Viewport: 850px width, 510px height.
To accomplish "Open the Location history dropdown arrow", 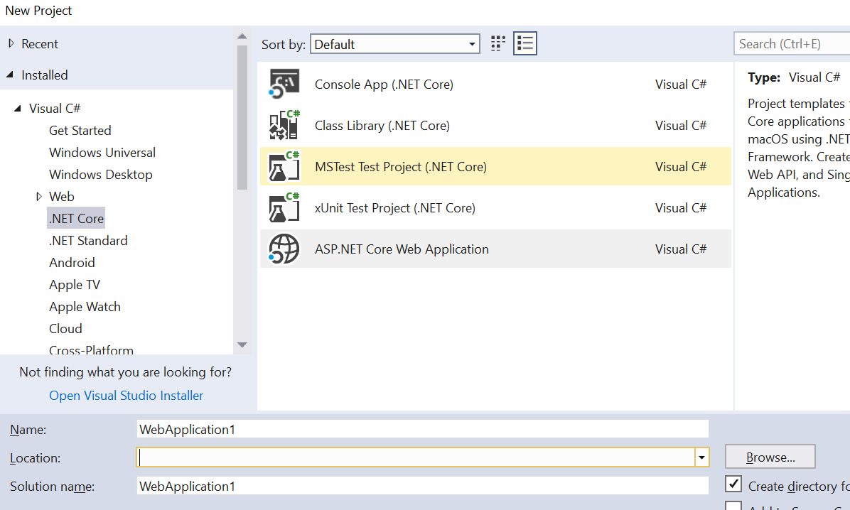I will click(x=701, y=457).
